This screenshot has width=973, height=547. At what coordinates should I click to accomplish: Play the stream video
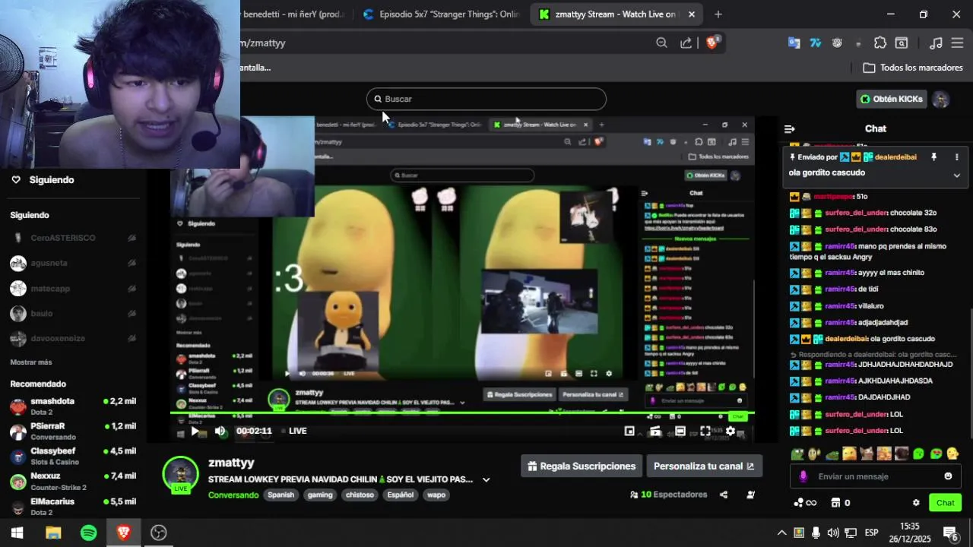195,431
